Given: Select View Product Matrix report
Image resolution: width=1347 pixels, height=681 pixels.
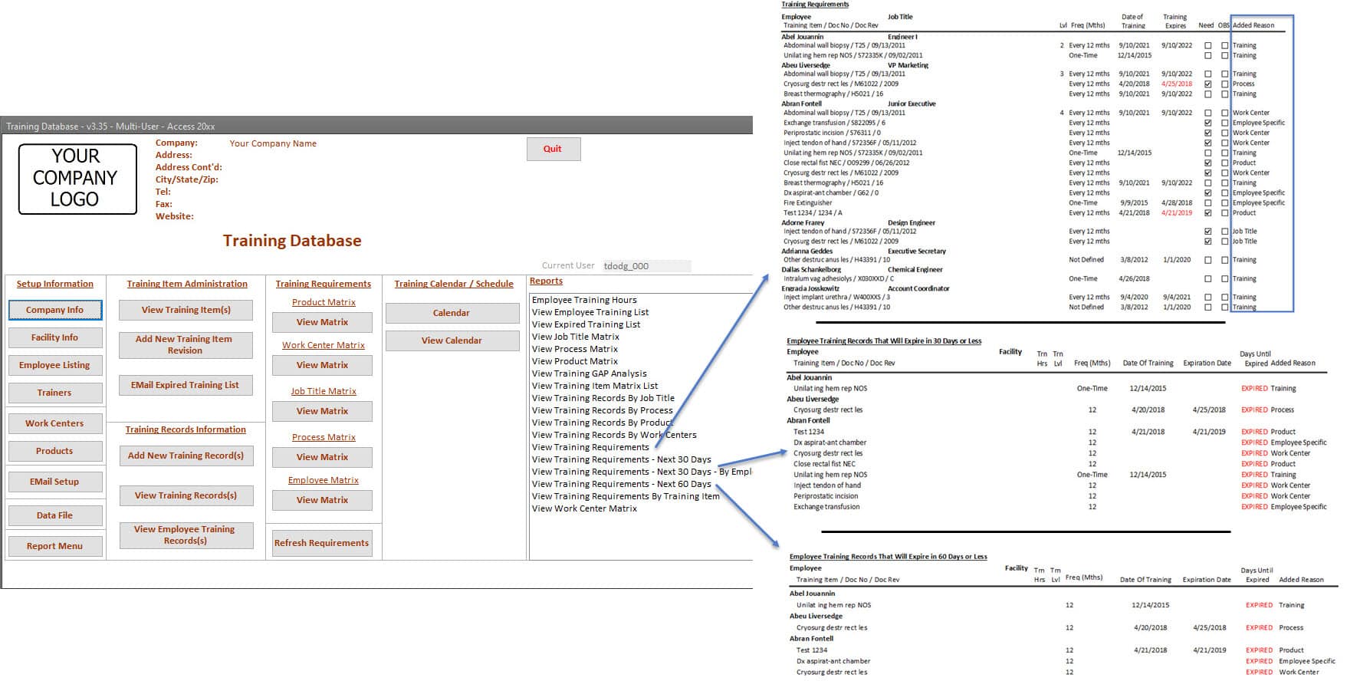Looking at the screenshot, I should [575, 361].
